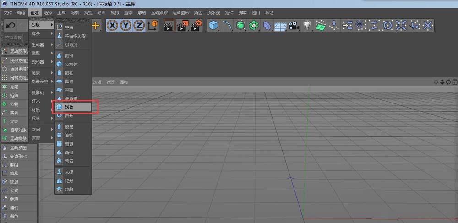Click the rotation circular arrows particle icon
Image resolution: width=458 pixels, height=223 pixels.
coord(387,26)
